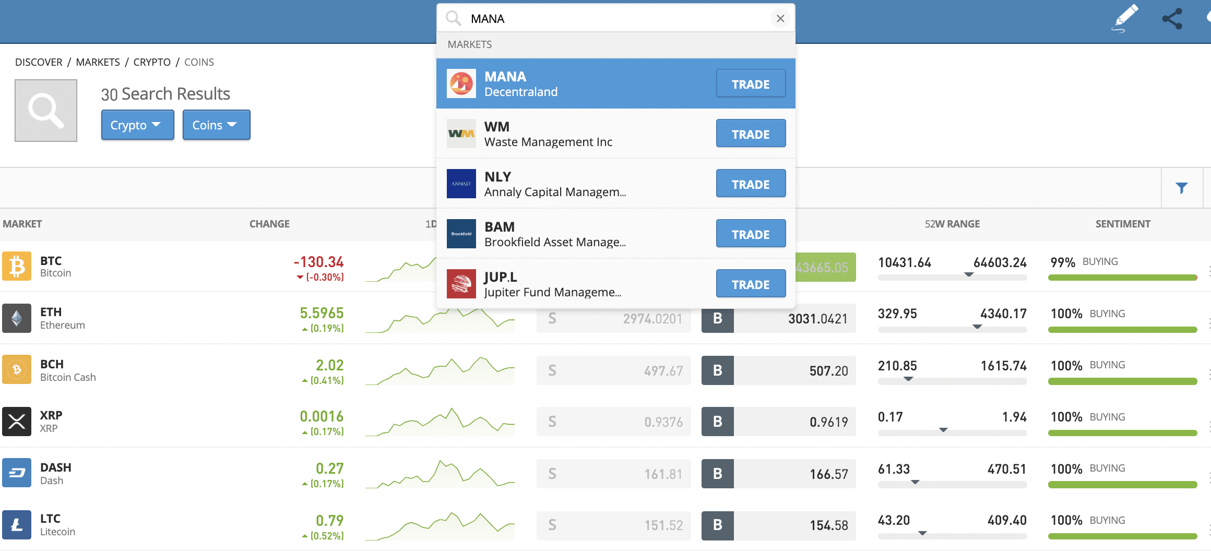
Task: Sell BCH at 497.67
Action: tap(614, 370)
